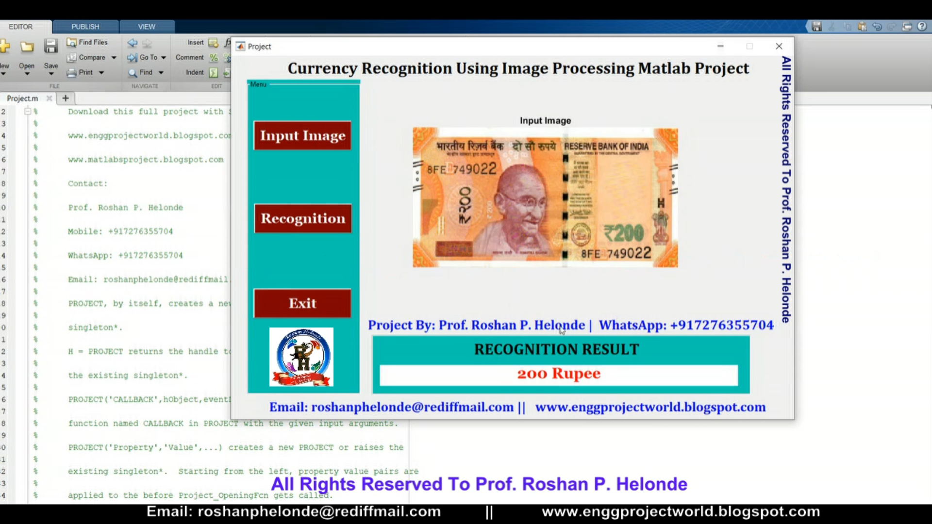
Task: Click the New file plus icon
Action: pos(4,47)
